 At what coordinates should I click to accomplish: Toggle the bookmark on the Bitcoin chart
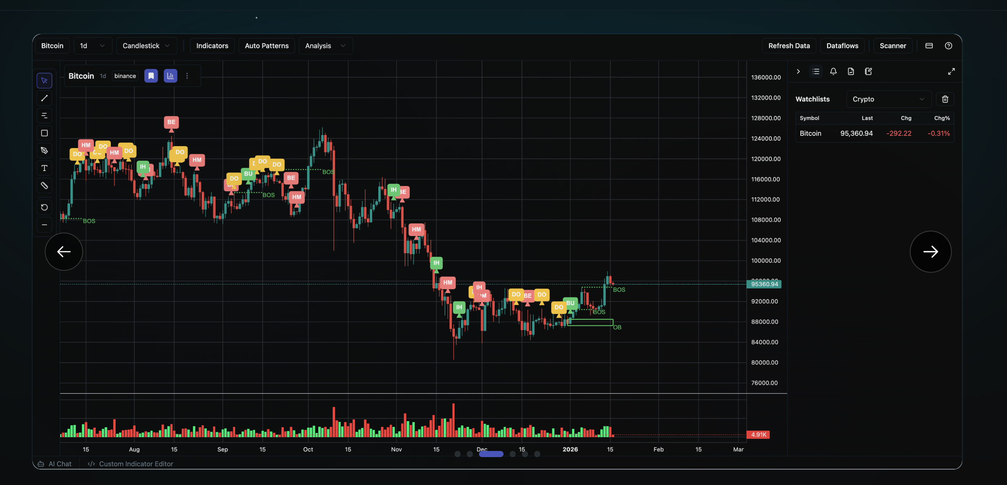151,75
